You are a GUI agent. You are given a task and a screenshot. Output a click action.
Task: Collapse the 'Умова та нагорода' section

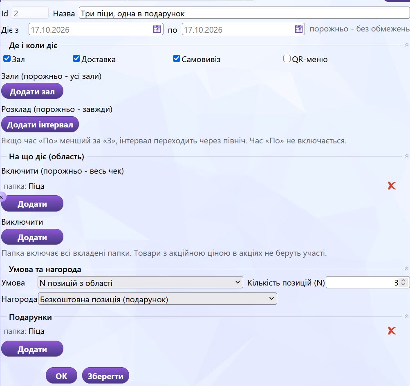(407, 269)
